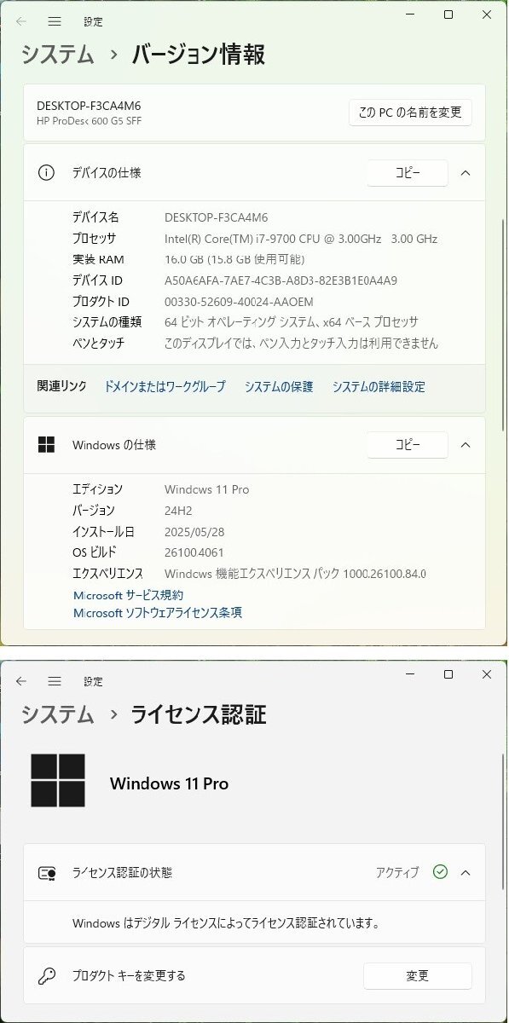Click the digital license activation message
This screenshot has width=509, height=1023.
click(226, 923)
